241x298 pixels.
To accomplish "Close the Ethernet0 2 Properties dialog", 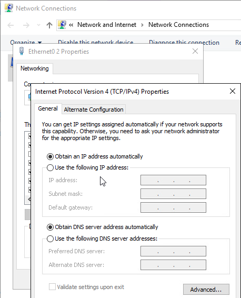I will click(x=195, y=51).
